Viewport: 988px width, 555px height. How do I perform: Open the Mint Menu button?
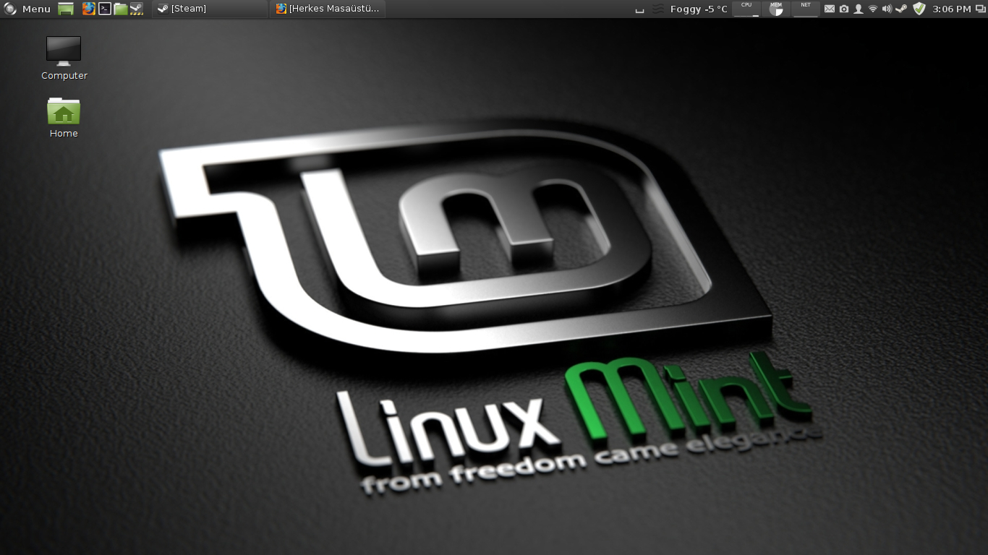(27, 9)
